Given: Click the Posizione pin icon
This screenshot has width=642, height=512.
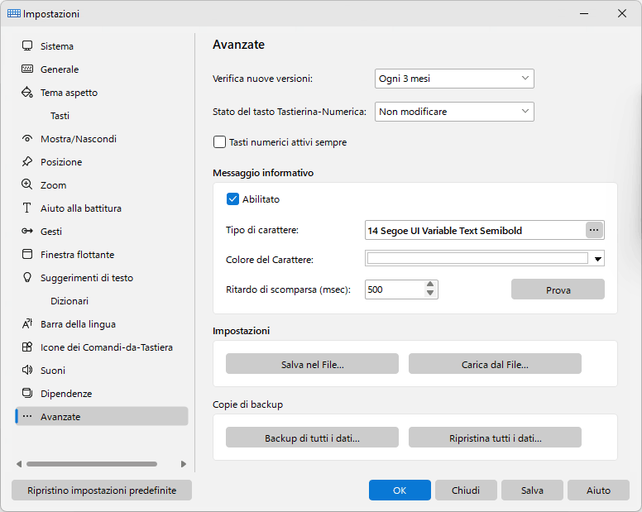Looking at the screenshot, I should tap(27, 161).
